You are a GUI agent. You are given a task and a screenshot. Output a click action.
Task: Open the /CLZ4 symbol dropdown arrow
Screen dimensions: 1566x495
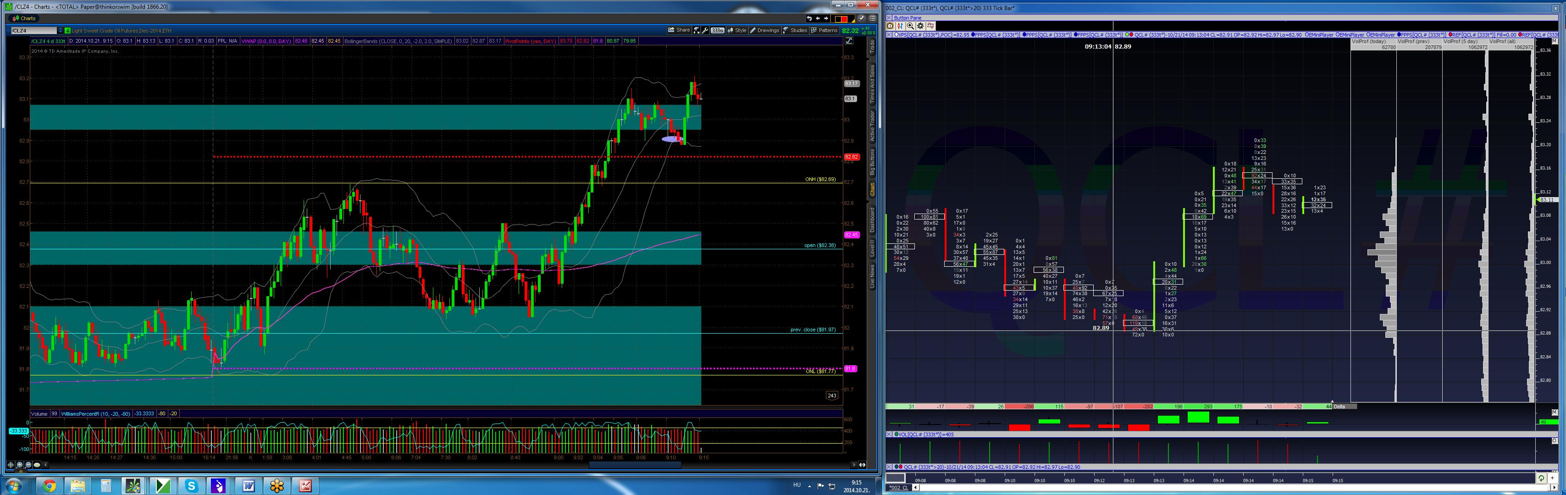point(60,30)
